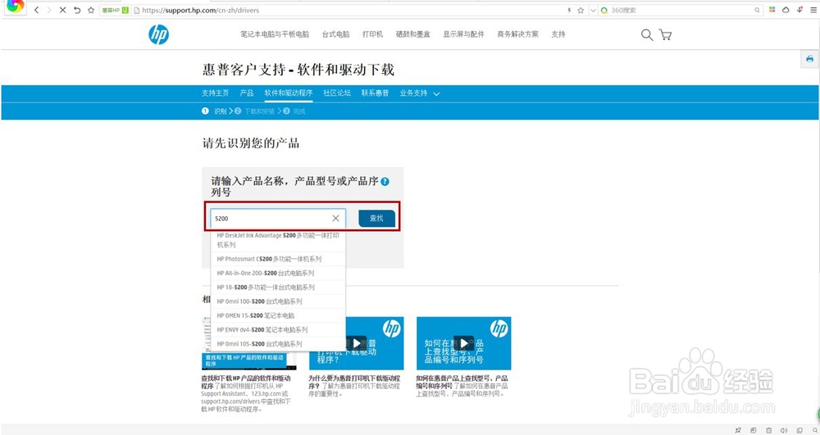Click the lightning speed-mode icon in address bar
The height and width of the screenshot is (435, 820).
coord(570,10)
